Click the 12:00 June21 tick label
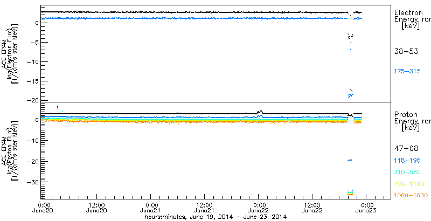The height and width of the screenshot is (221, 431). pyautogui.click(x=204, y=208)
